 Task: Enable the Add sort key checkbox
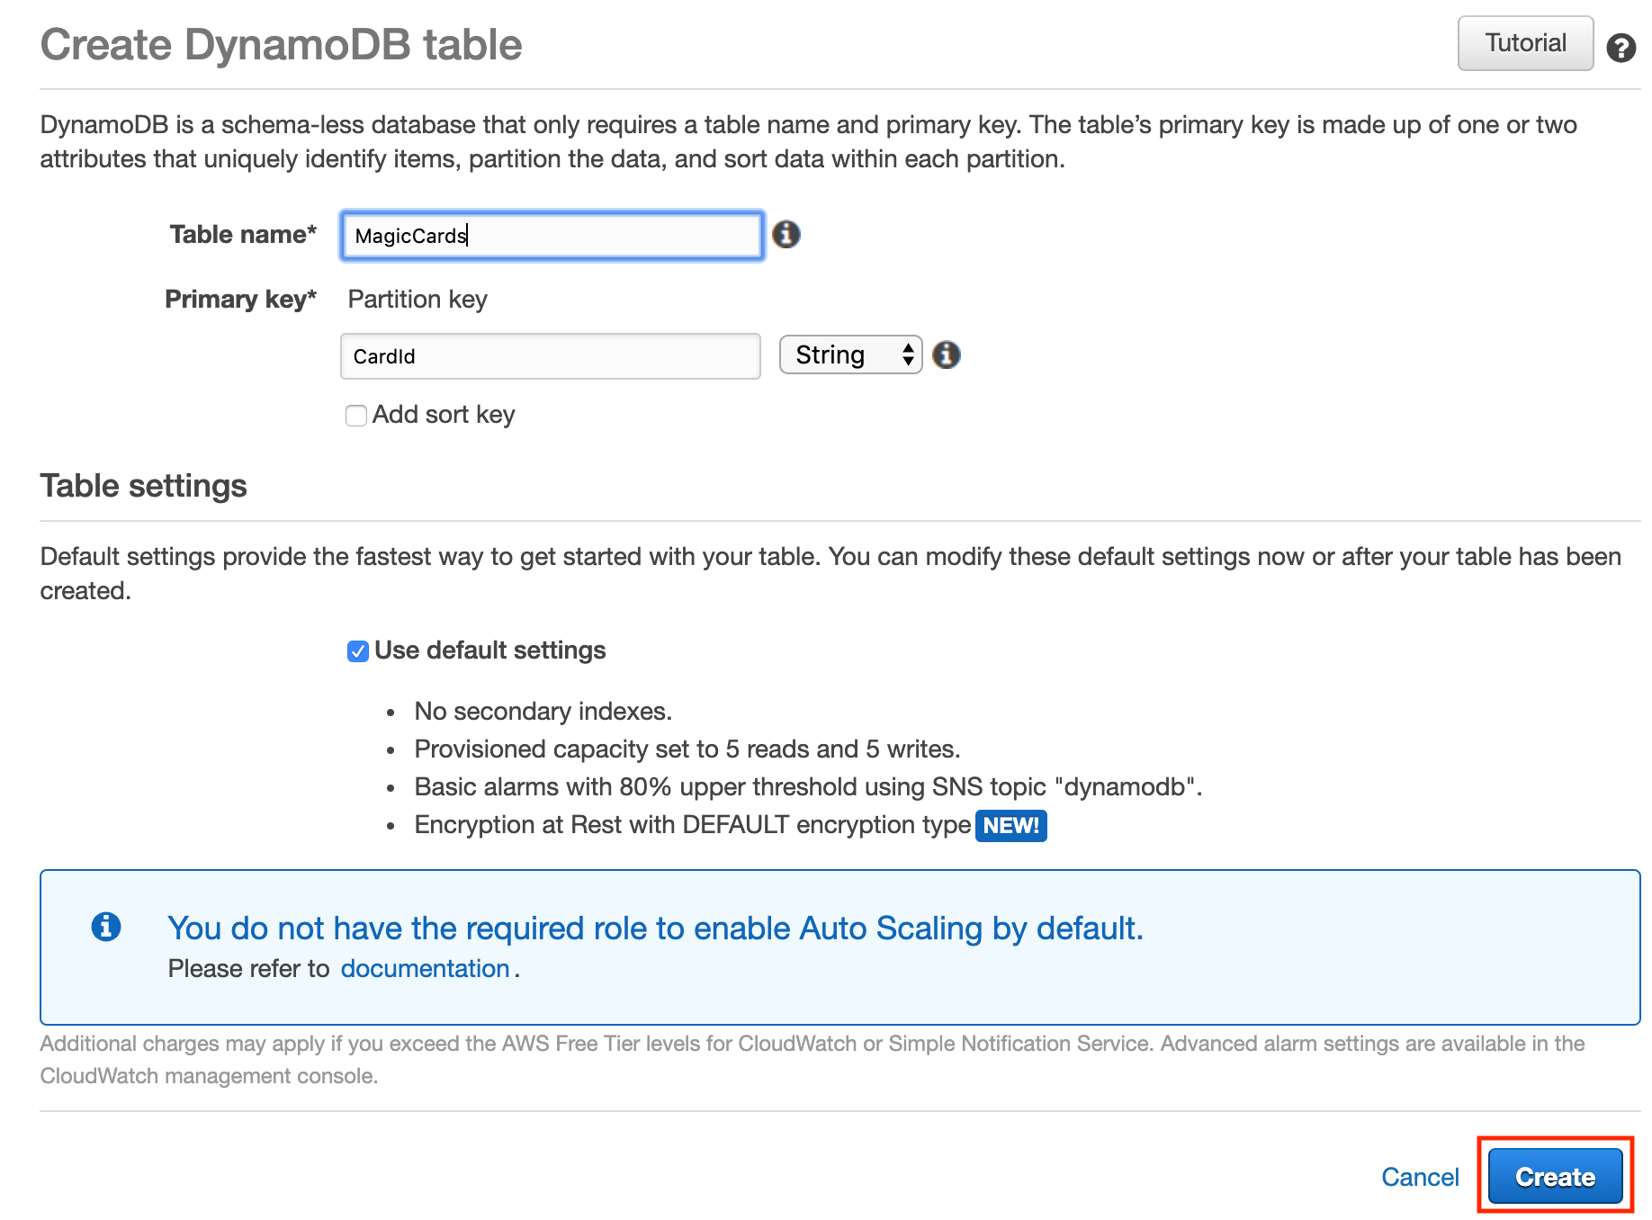[356, 416]
